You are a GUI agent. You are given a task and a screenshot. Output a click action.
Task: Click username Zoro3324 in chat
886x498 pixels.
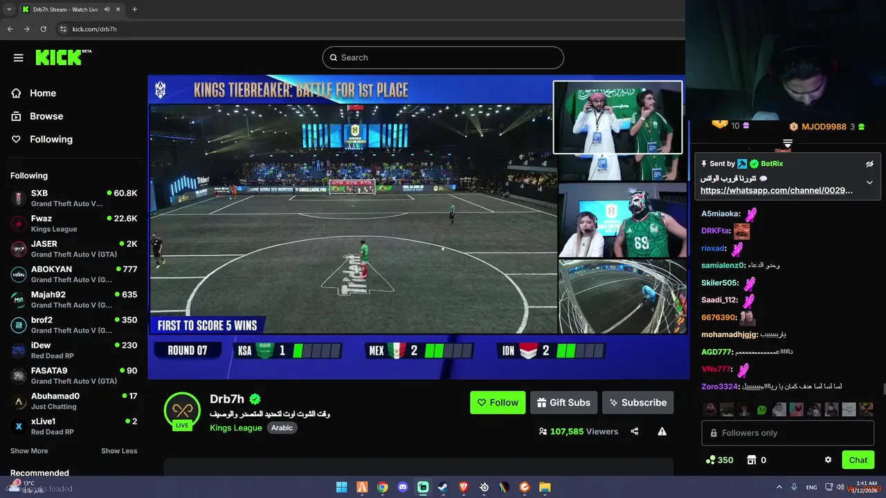click(720, 387)
